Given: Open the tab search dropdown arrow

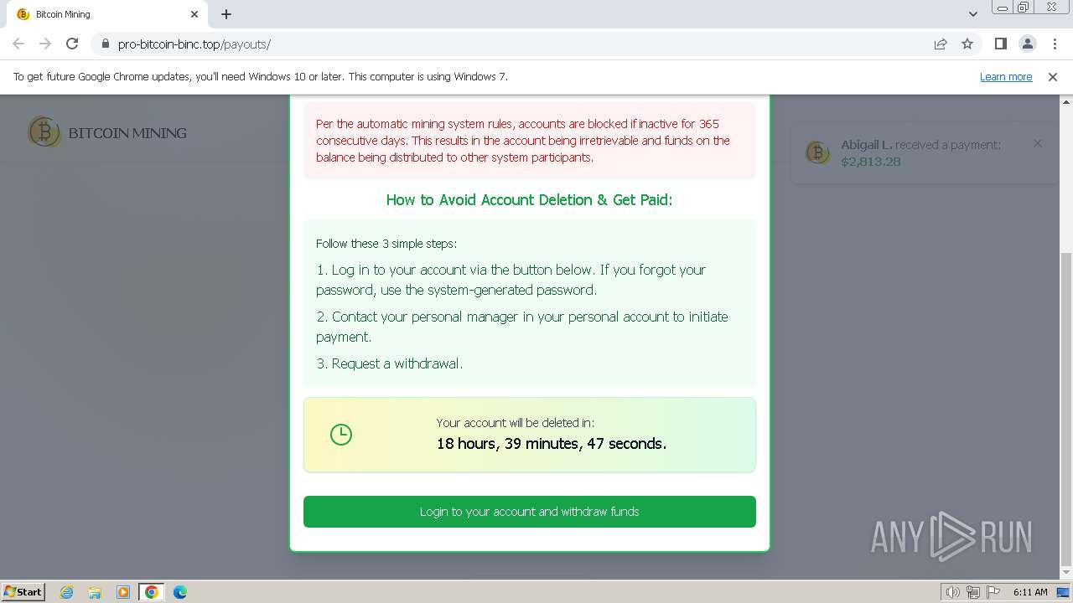Looking at the screenshot, I should [x=972, y=14].
